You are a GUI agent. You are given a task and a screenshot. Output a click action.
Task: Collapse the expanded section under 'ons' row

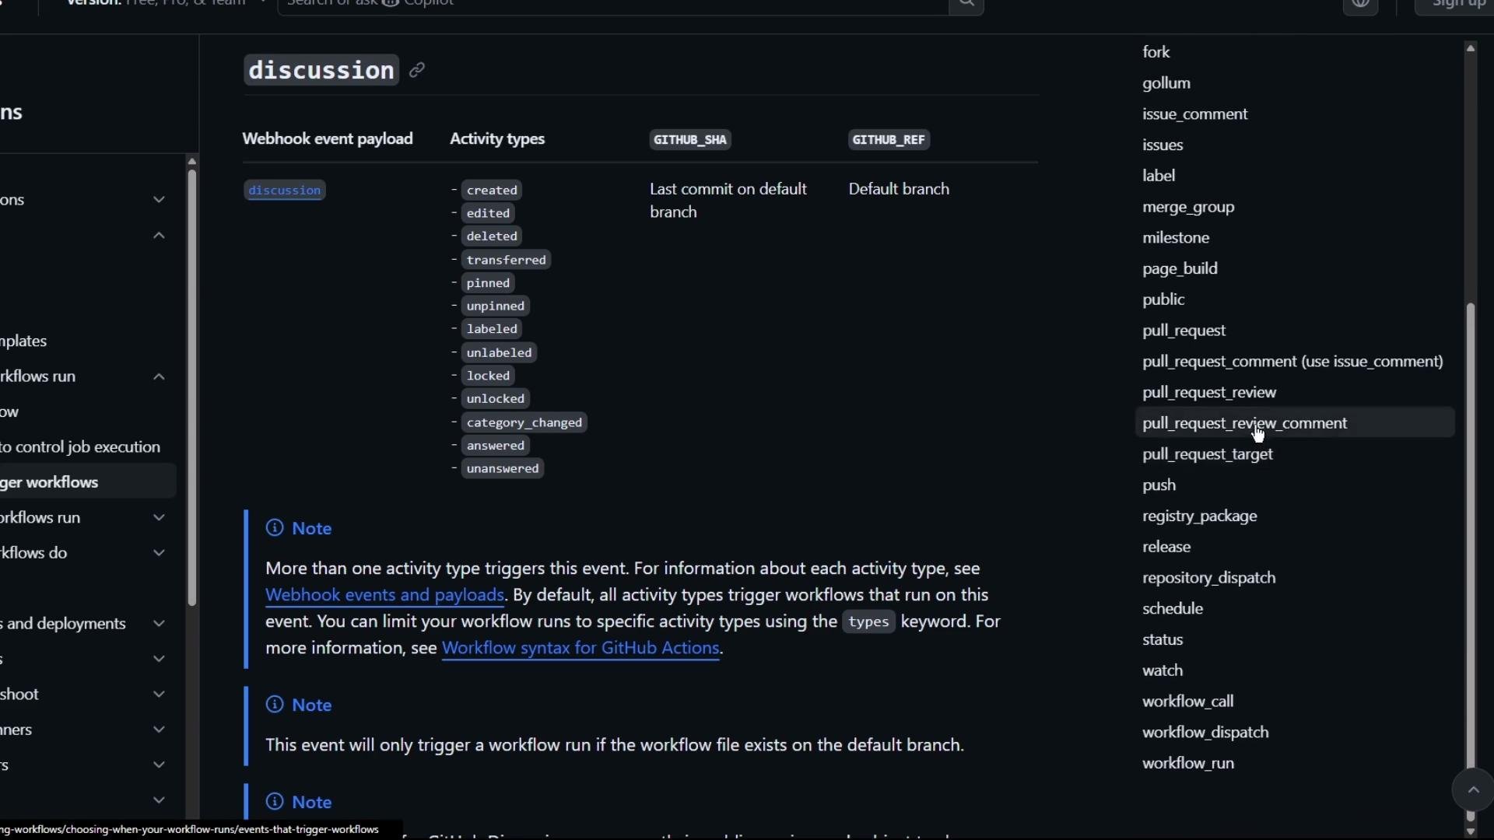click(x=159, y=236)
